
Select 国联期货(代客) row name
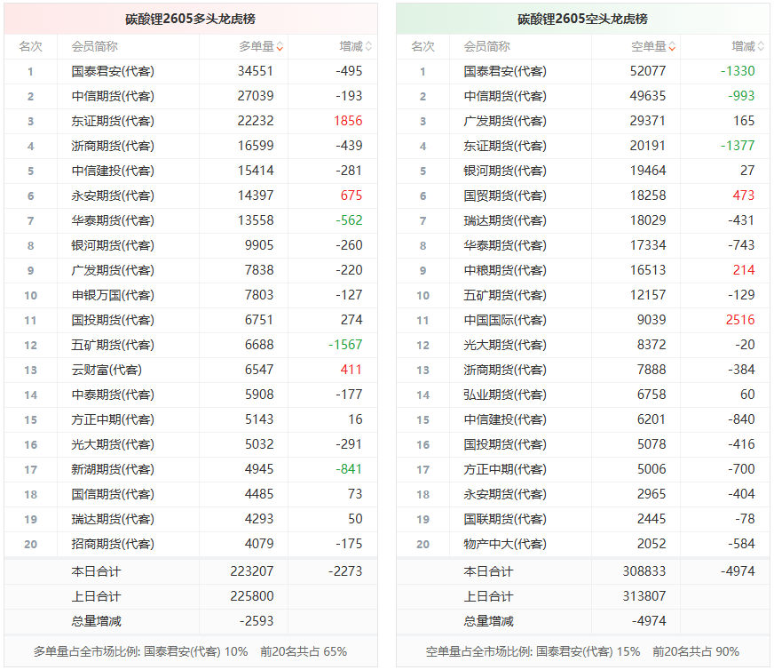[505, 519]
